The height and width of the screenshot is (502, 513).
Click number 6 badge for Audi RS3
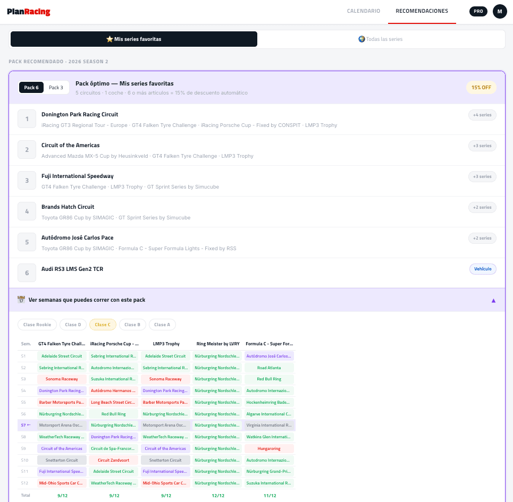pos(27,273)
